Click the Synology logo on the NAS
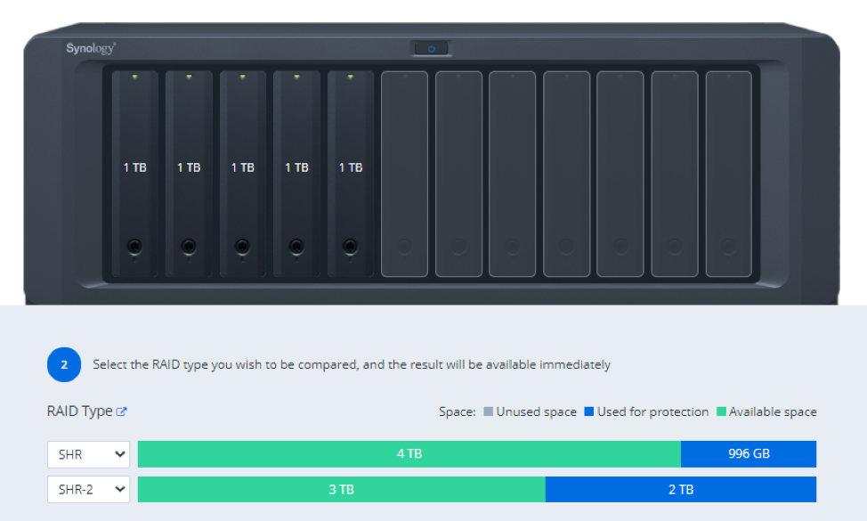The image size is (867, 521). point(91,48)
